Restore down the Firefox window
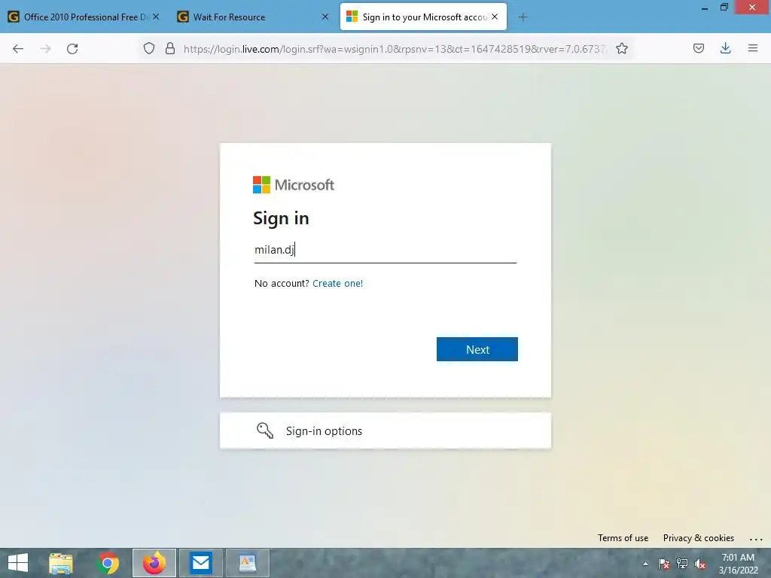 point(724,7)
